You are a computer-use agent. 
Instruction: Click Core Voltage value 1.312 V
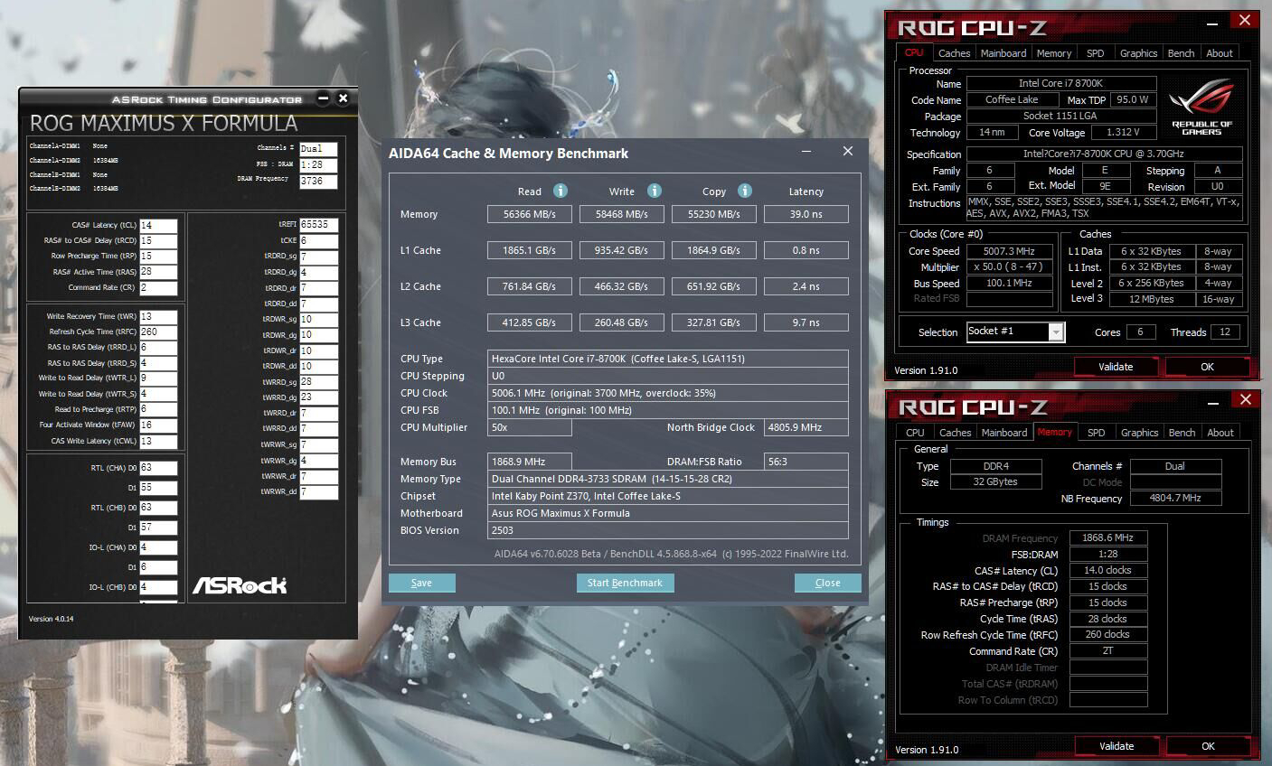tap(1123, 132)
